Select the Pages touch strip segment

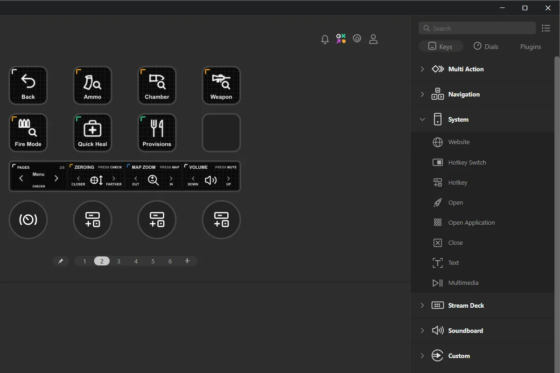39,176
